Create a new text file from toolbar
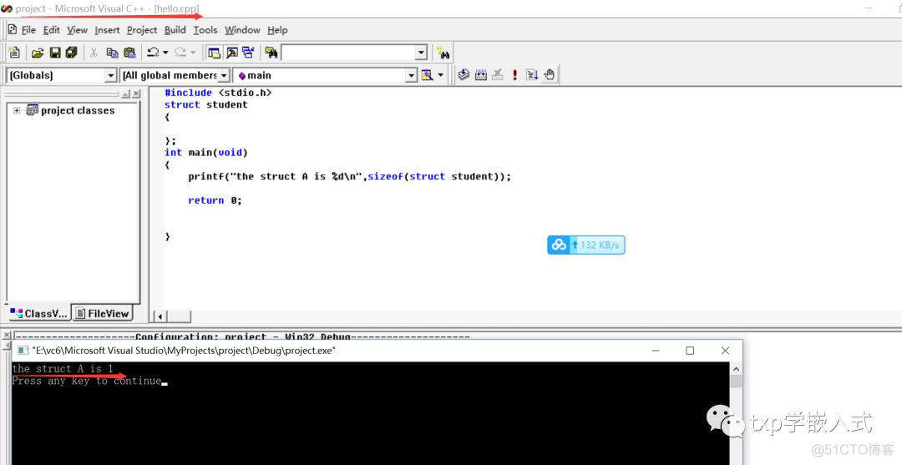The width and height of the screenshot is (902, 465). [x=15, y=53]
